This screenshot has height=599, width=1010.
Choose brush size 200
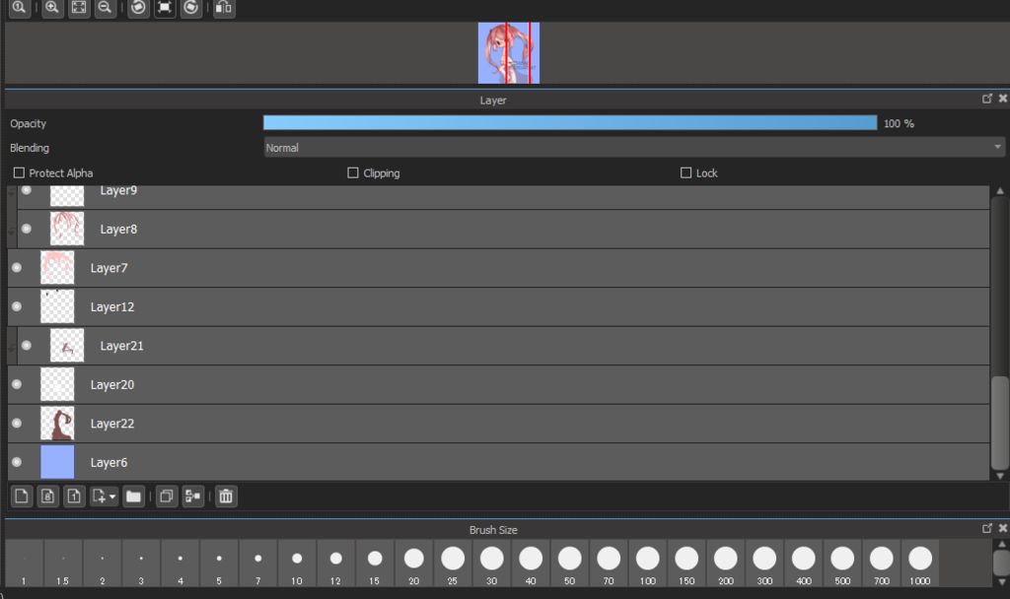pos(725,563)
